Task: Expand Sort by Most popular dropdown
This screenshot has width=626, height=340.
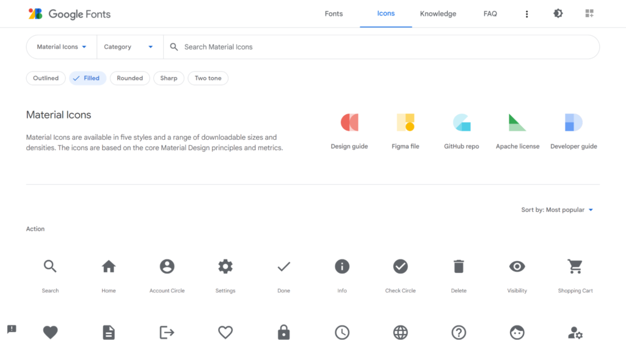Action: (x=557, y=210)
